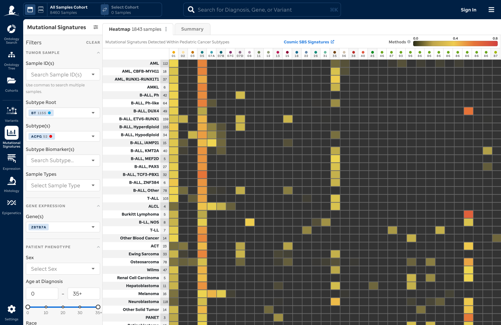Open the hamburger menu at top right
501x325 pixels.
(491, 10)
